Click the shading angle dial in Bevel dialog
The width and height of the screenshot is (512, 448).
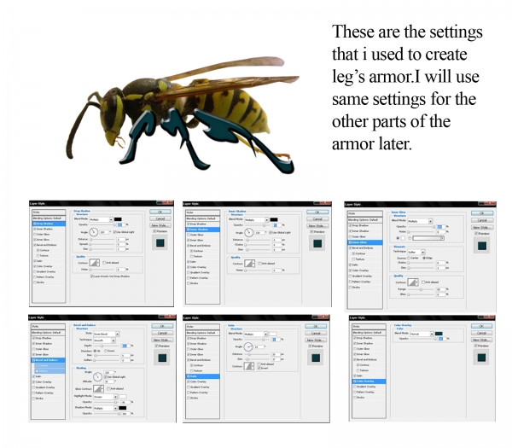point(97,377)
